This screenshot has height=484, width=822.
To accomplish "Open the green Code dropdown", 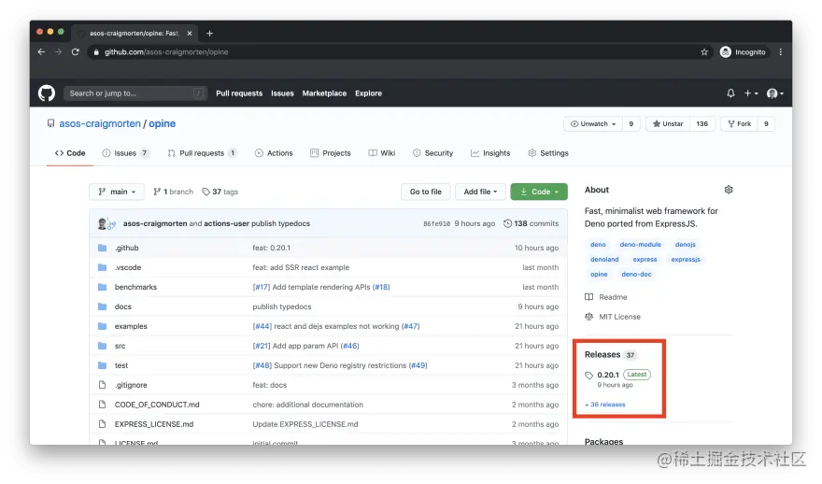I will (539, 192).
